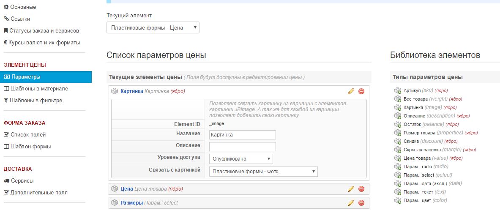This screenshot has height=213, width=500.
Task: Click the Вес товара (weight) add icon
Action: (x=397, y=99)
